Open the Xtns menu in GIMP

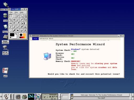(16, 12)
